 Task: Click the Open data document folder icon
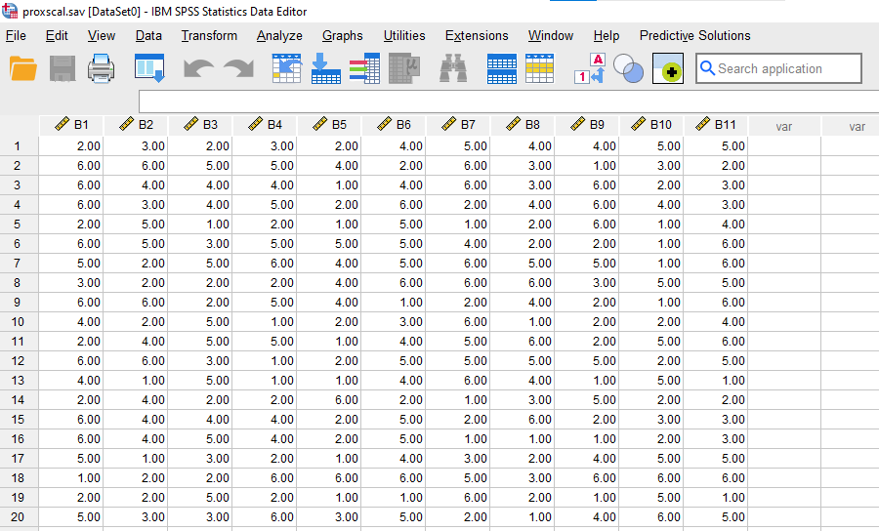pos(23,69)
